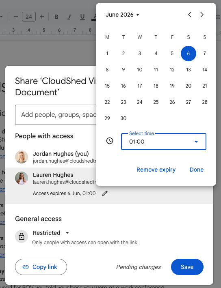The image size is (221, 288).
Task: Increase font size with plus button
Action: 42,17
